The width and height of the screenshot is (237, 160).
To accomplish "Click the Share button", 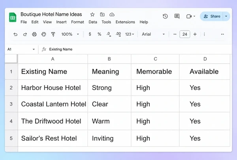I will click(x=212, y=16).
